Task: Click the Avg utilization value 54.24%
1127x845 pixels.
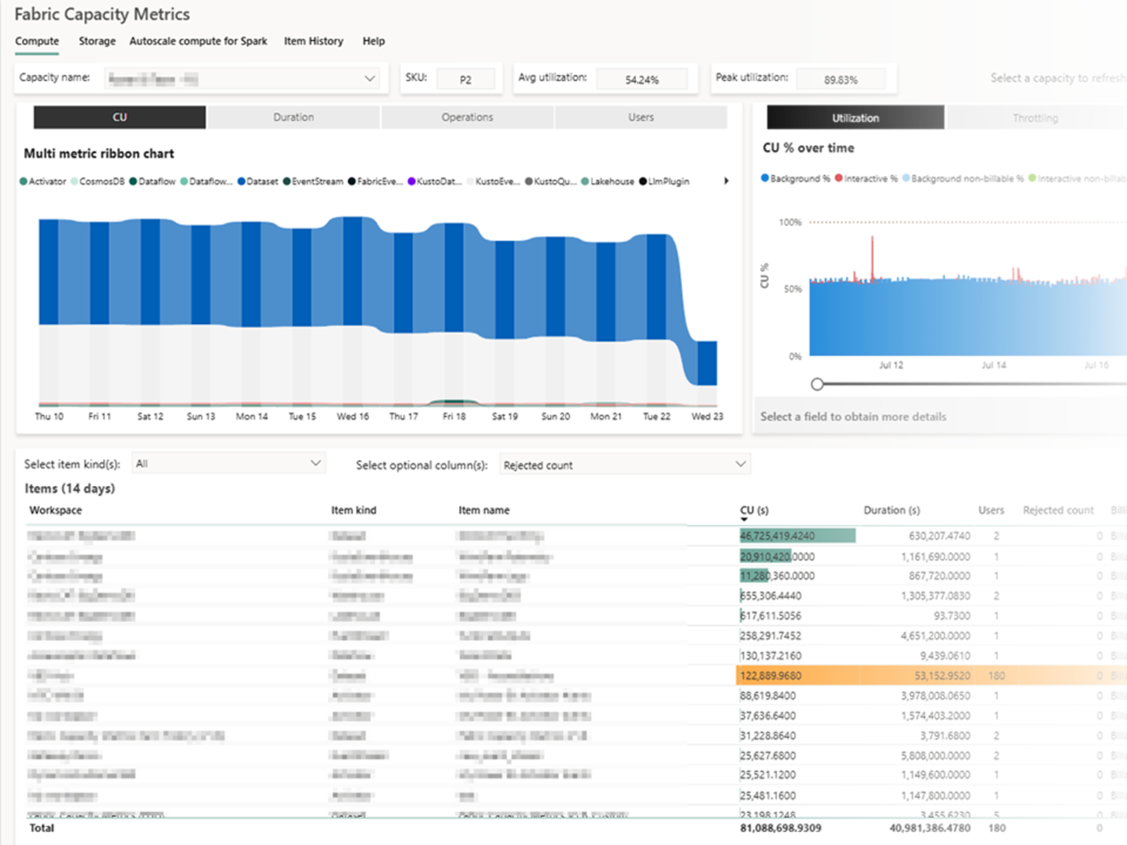Action: [642, 80]
